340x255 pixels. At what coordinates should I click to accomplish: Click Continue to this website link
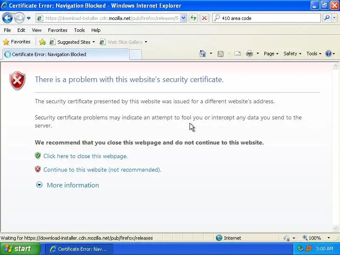click(x=102, y=170)
